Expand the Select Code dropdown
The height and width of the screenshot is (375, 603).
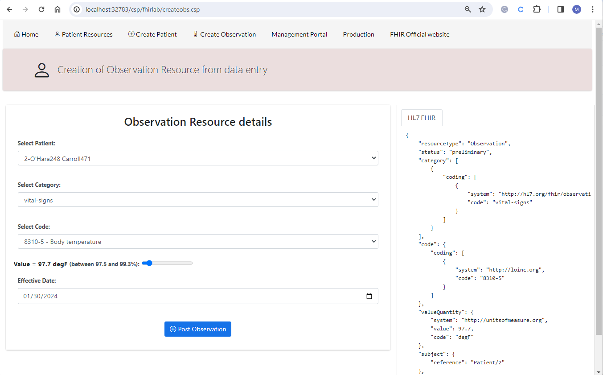[x=198, y=242]
